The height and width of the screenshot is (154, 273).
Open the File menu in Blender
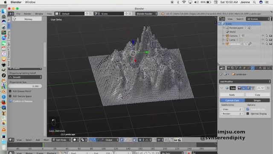pos(18,14)
